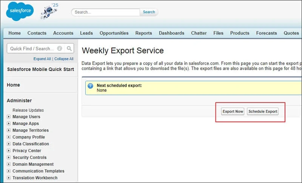Screen dimensions: 302x183
Task: Click the Privacy Center label
Action: point(27,151)
